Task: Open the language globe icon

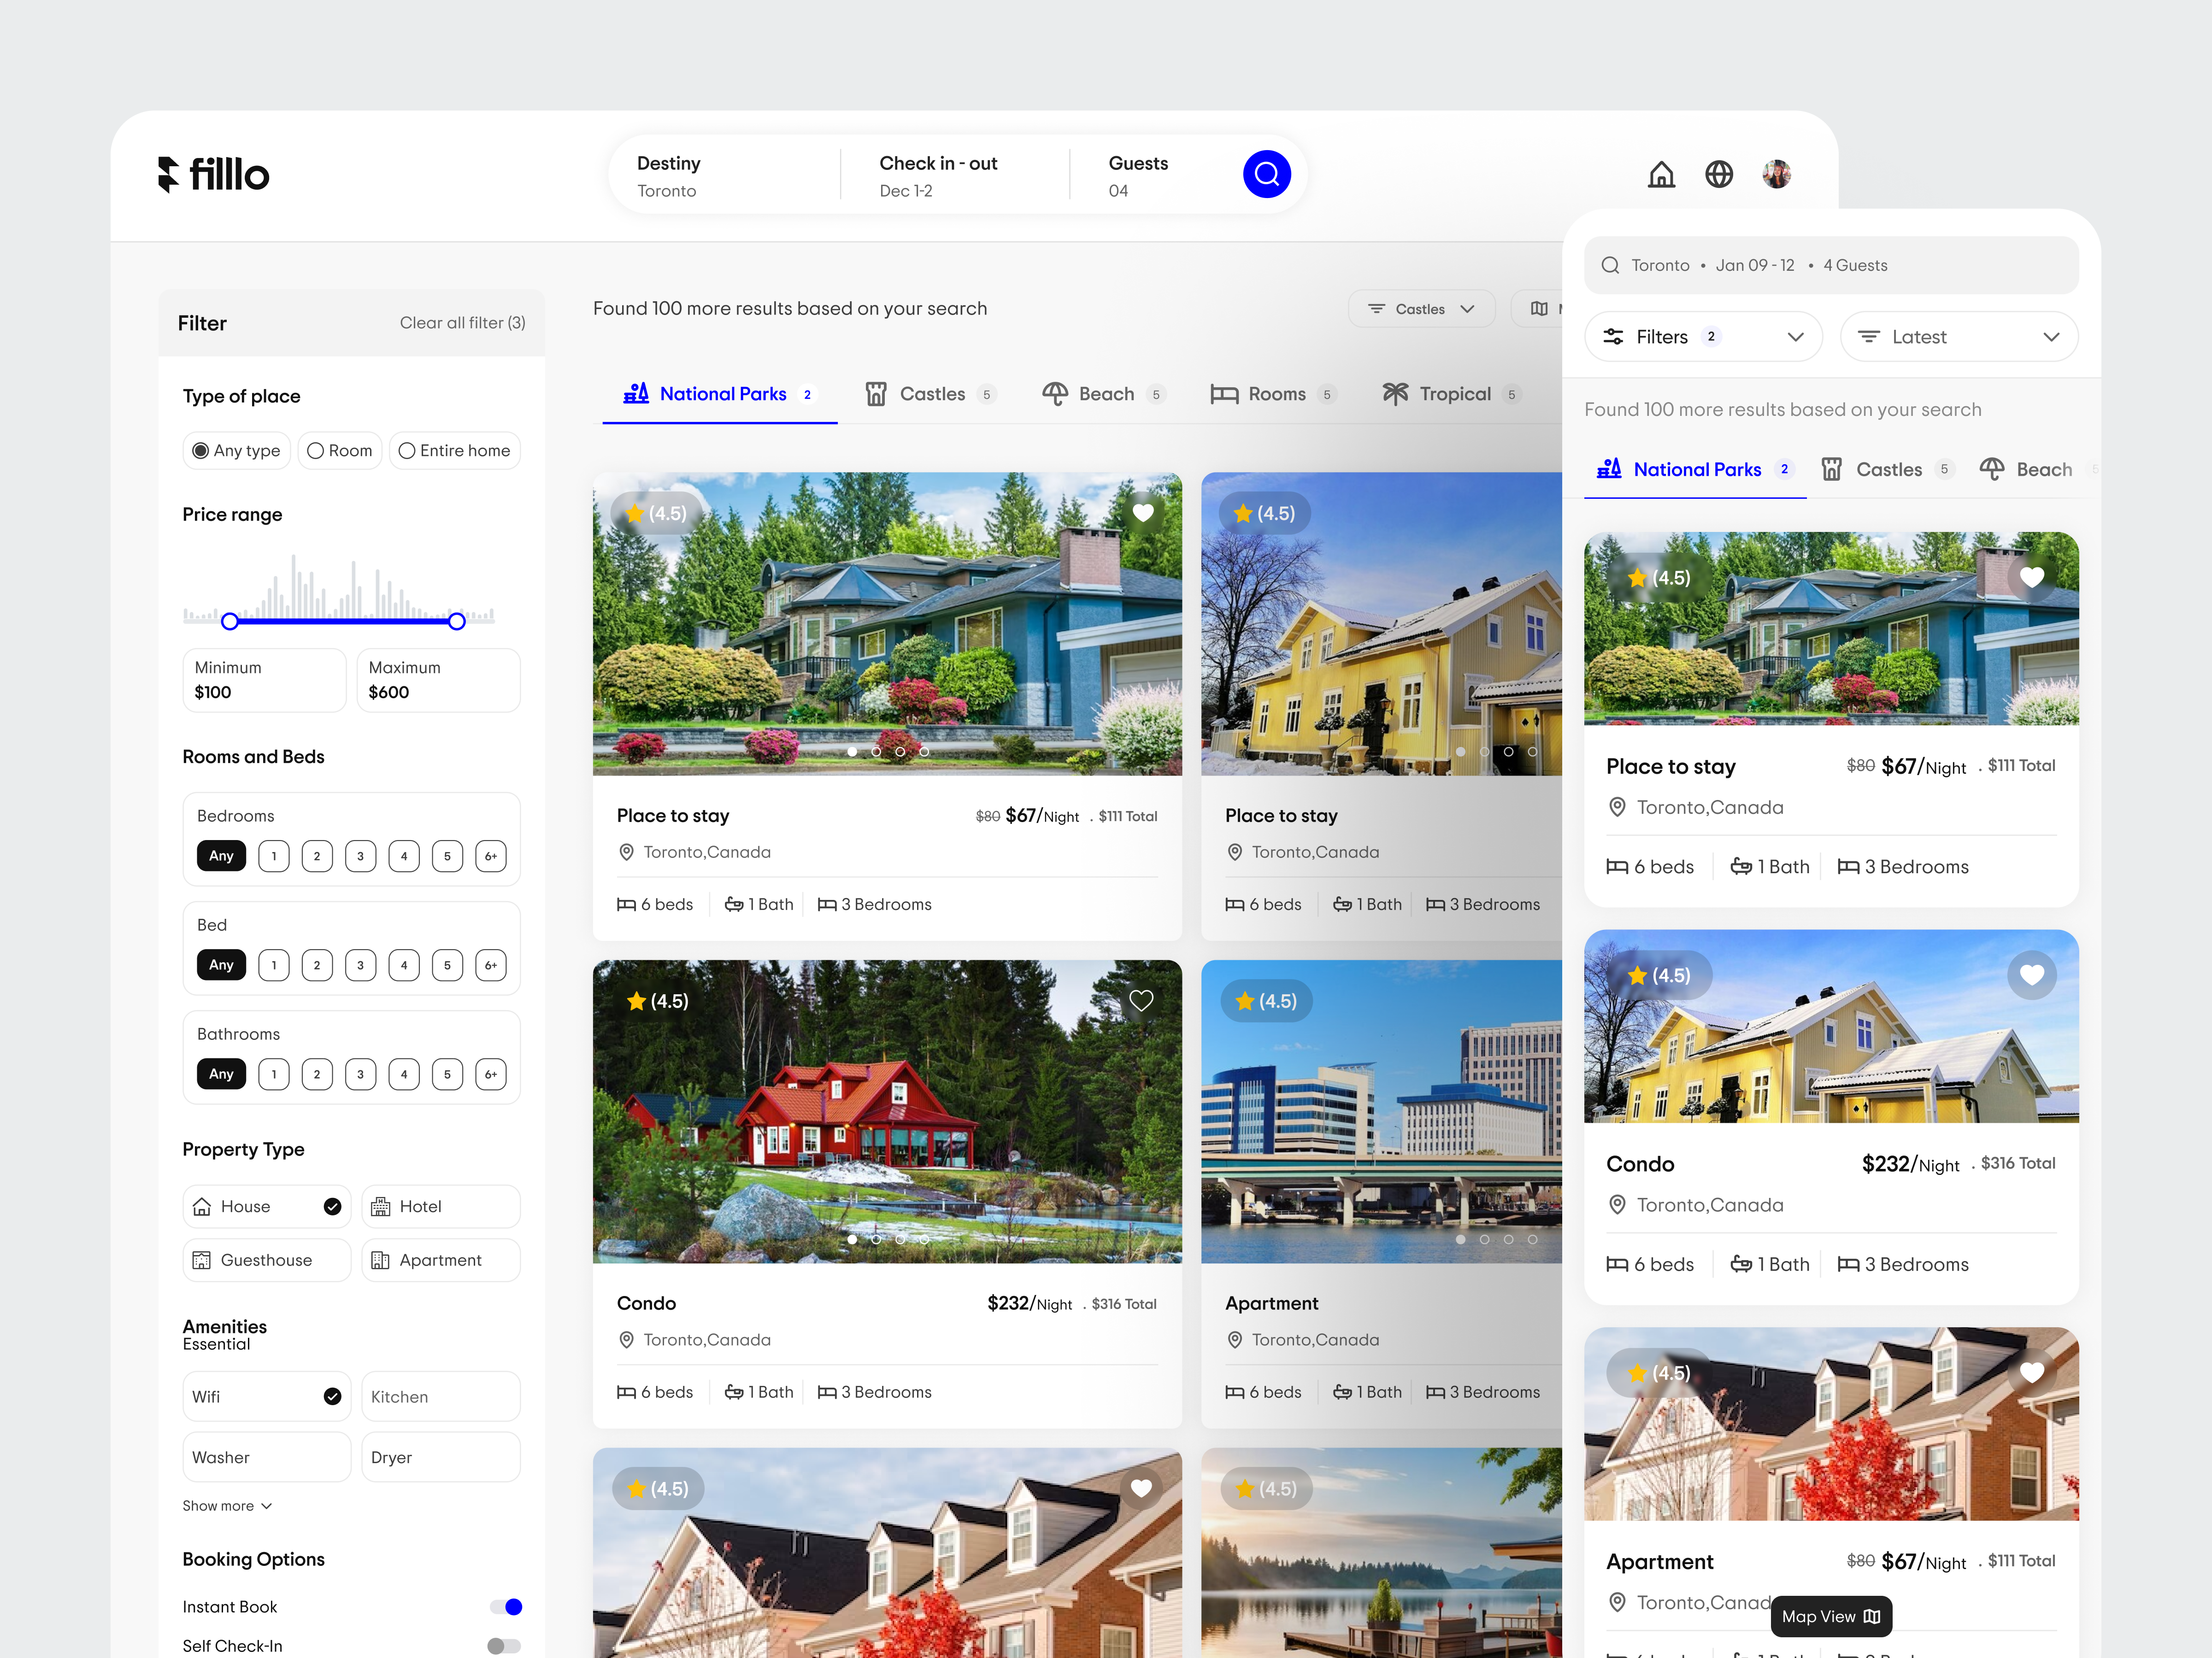Action: coord(1720,174)
